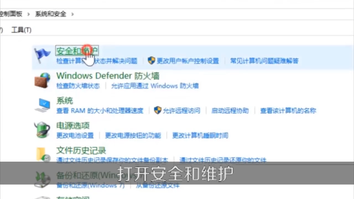Image resolution: width=354 pixels, height=199 pixels.
Task: Click 系统和安全 in the breadcrumb
Action: (x=51, y=14)
